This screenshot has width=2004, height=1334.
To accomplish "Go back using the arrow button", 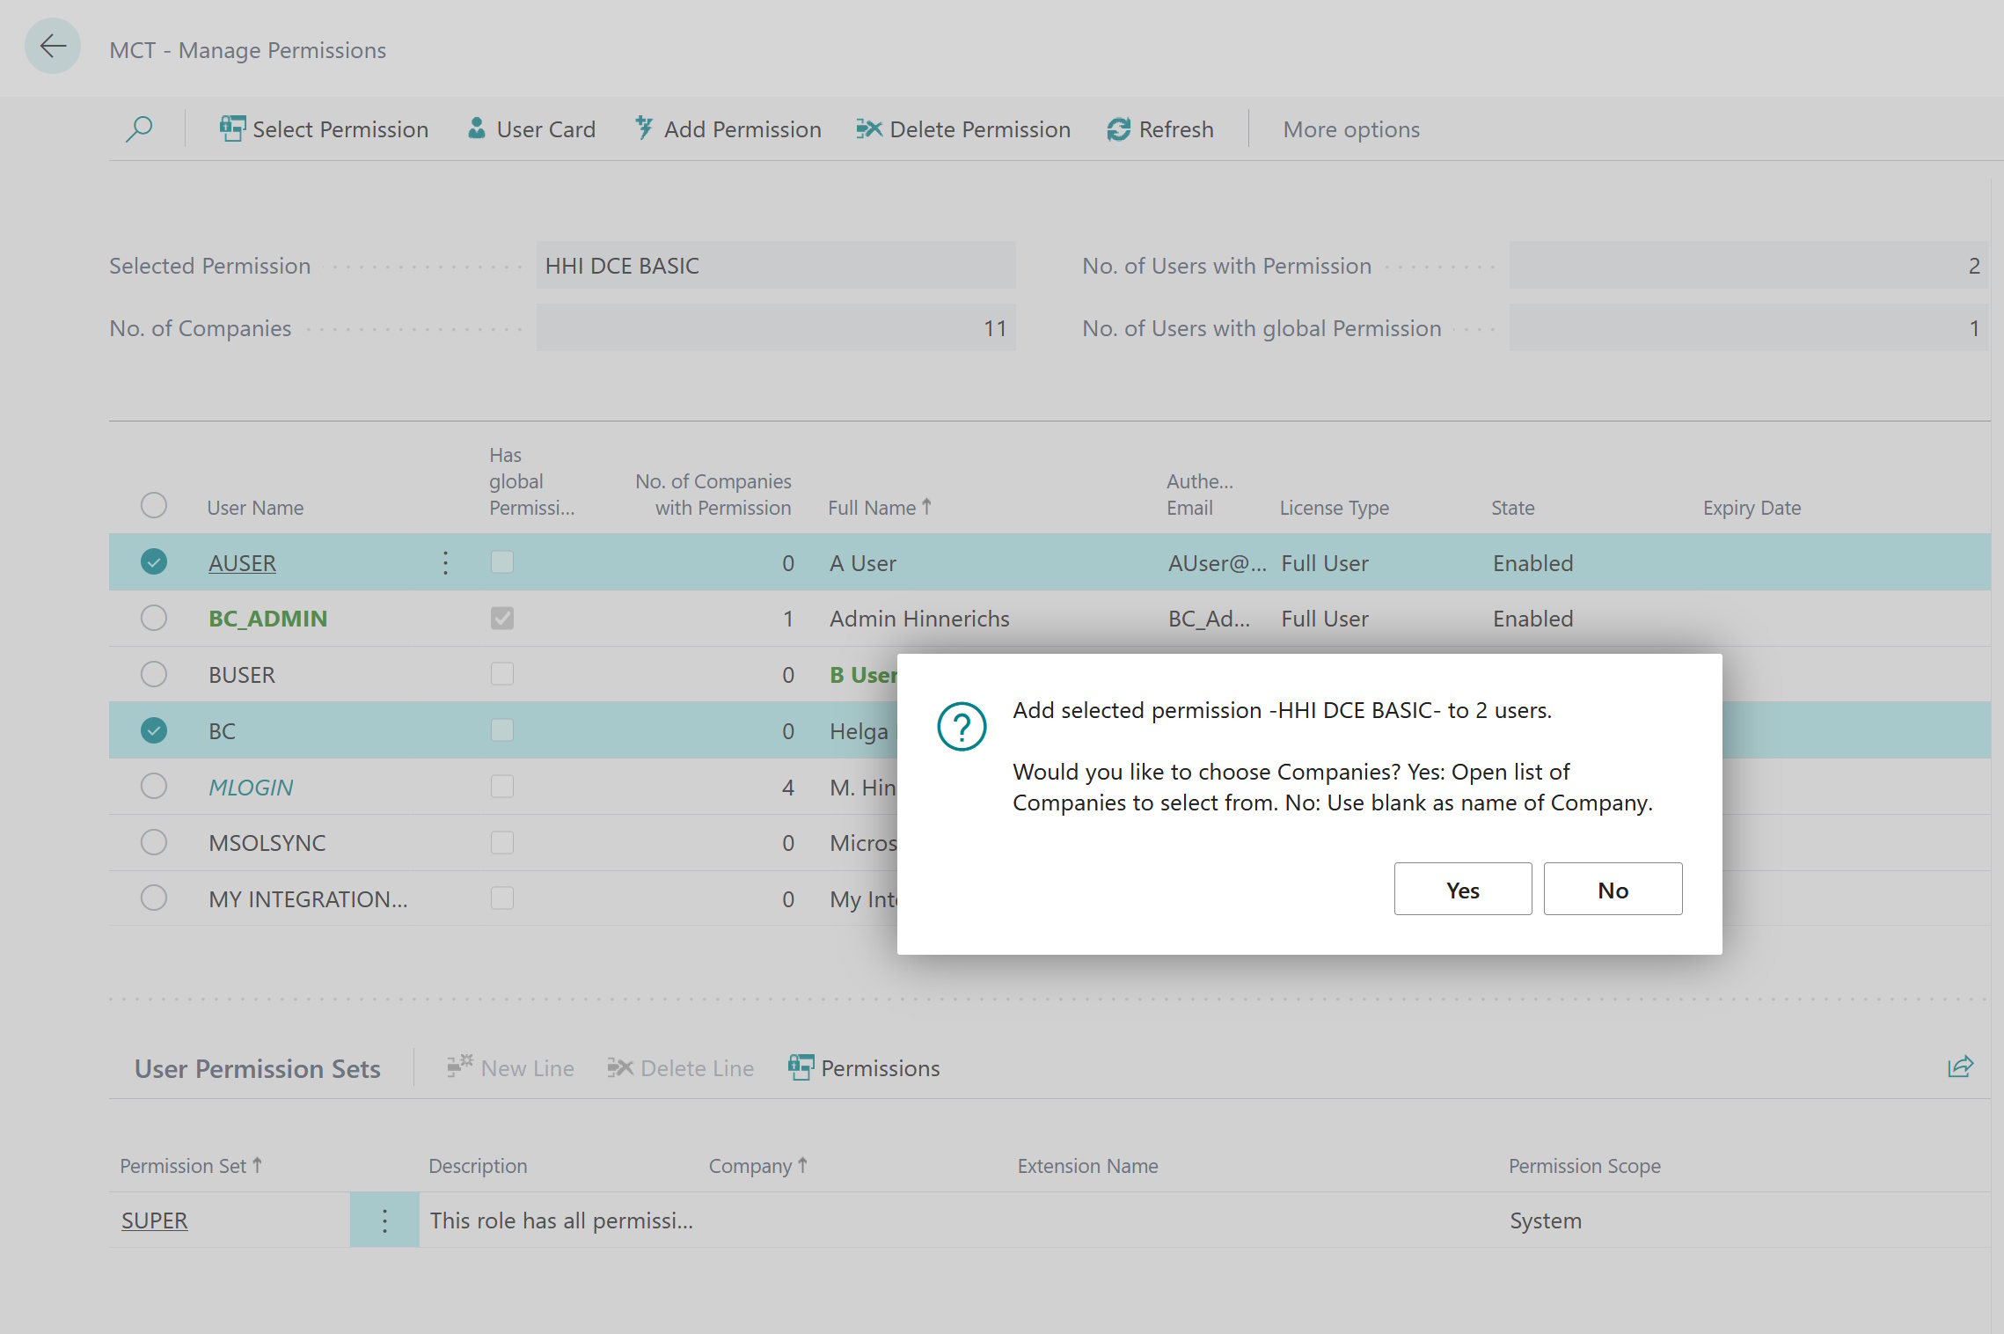I will click(53, 46).
